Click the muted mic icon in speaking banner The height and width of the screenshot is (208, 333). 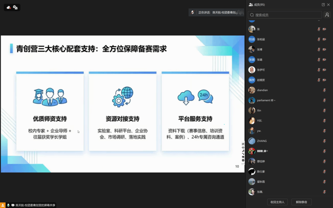pyautogui.click(x=193, y=13)
